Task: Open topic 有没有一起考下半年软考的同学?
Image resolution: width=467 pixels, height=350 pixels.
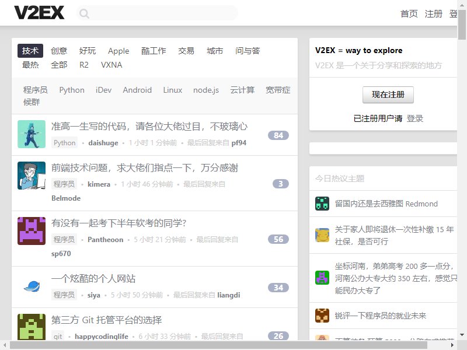Action: pos(119,223)
